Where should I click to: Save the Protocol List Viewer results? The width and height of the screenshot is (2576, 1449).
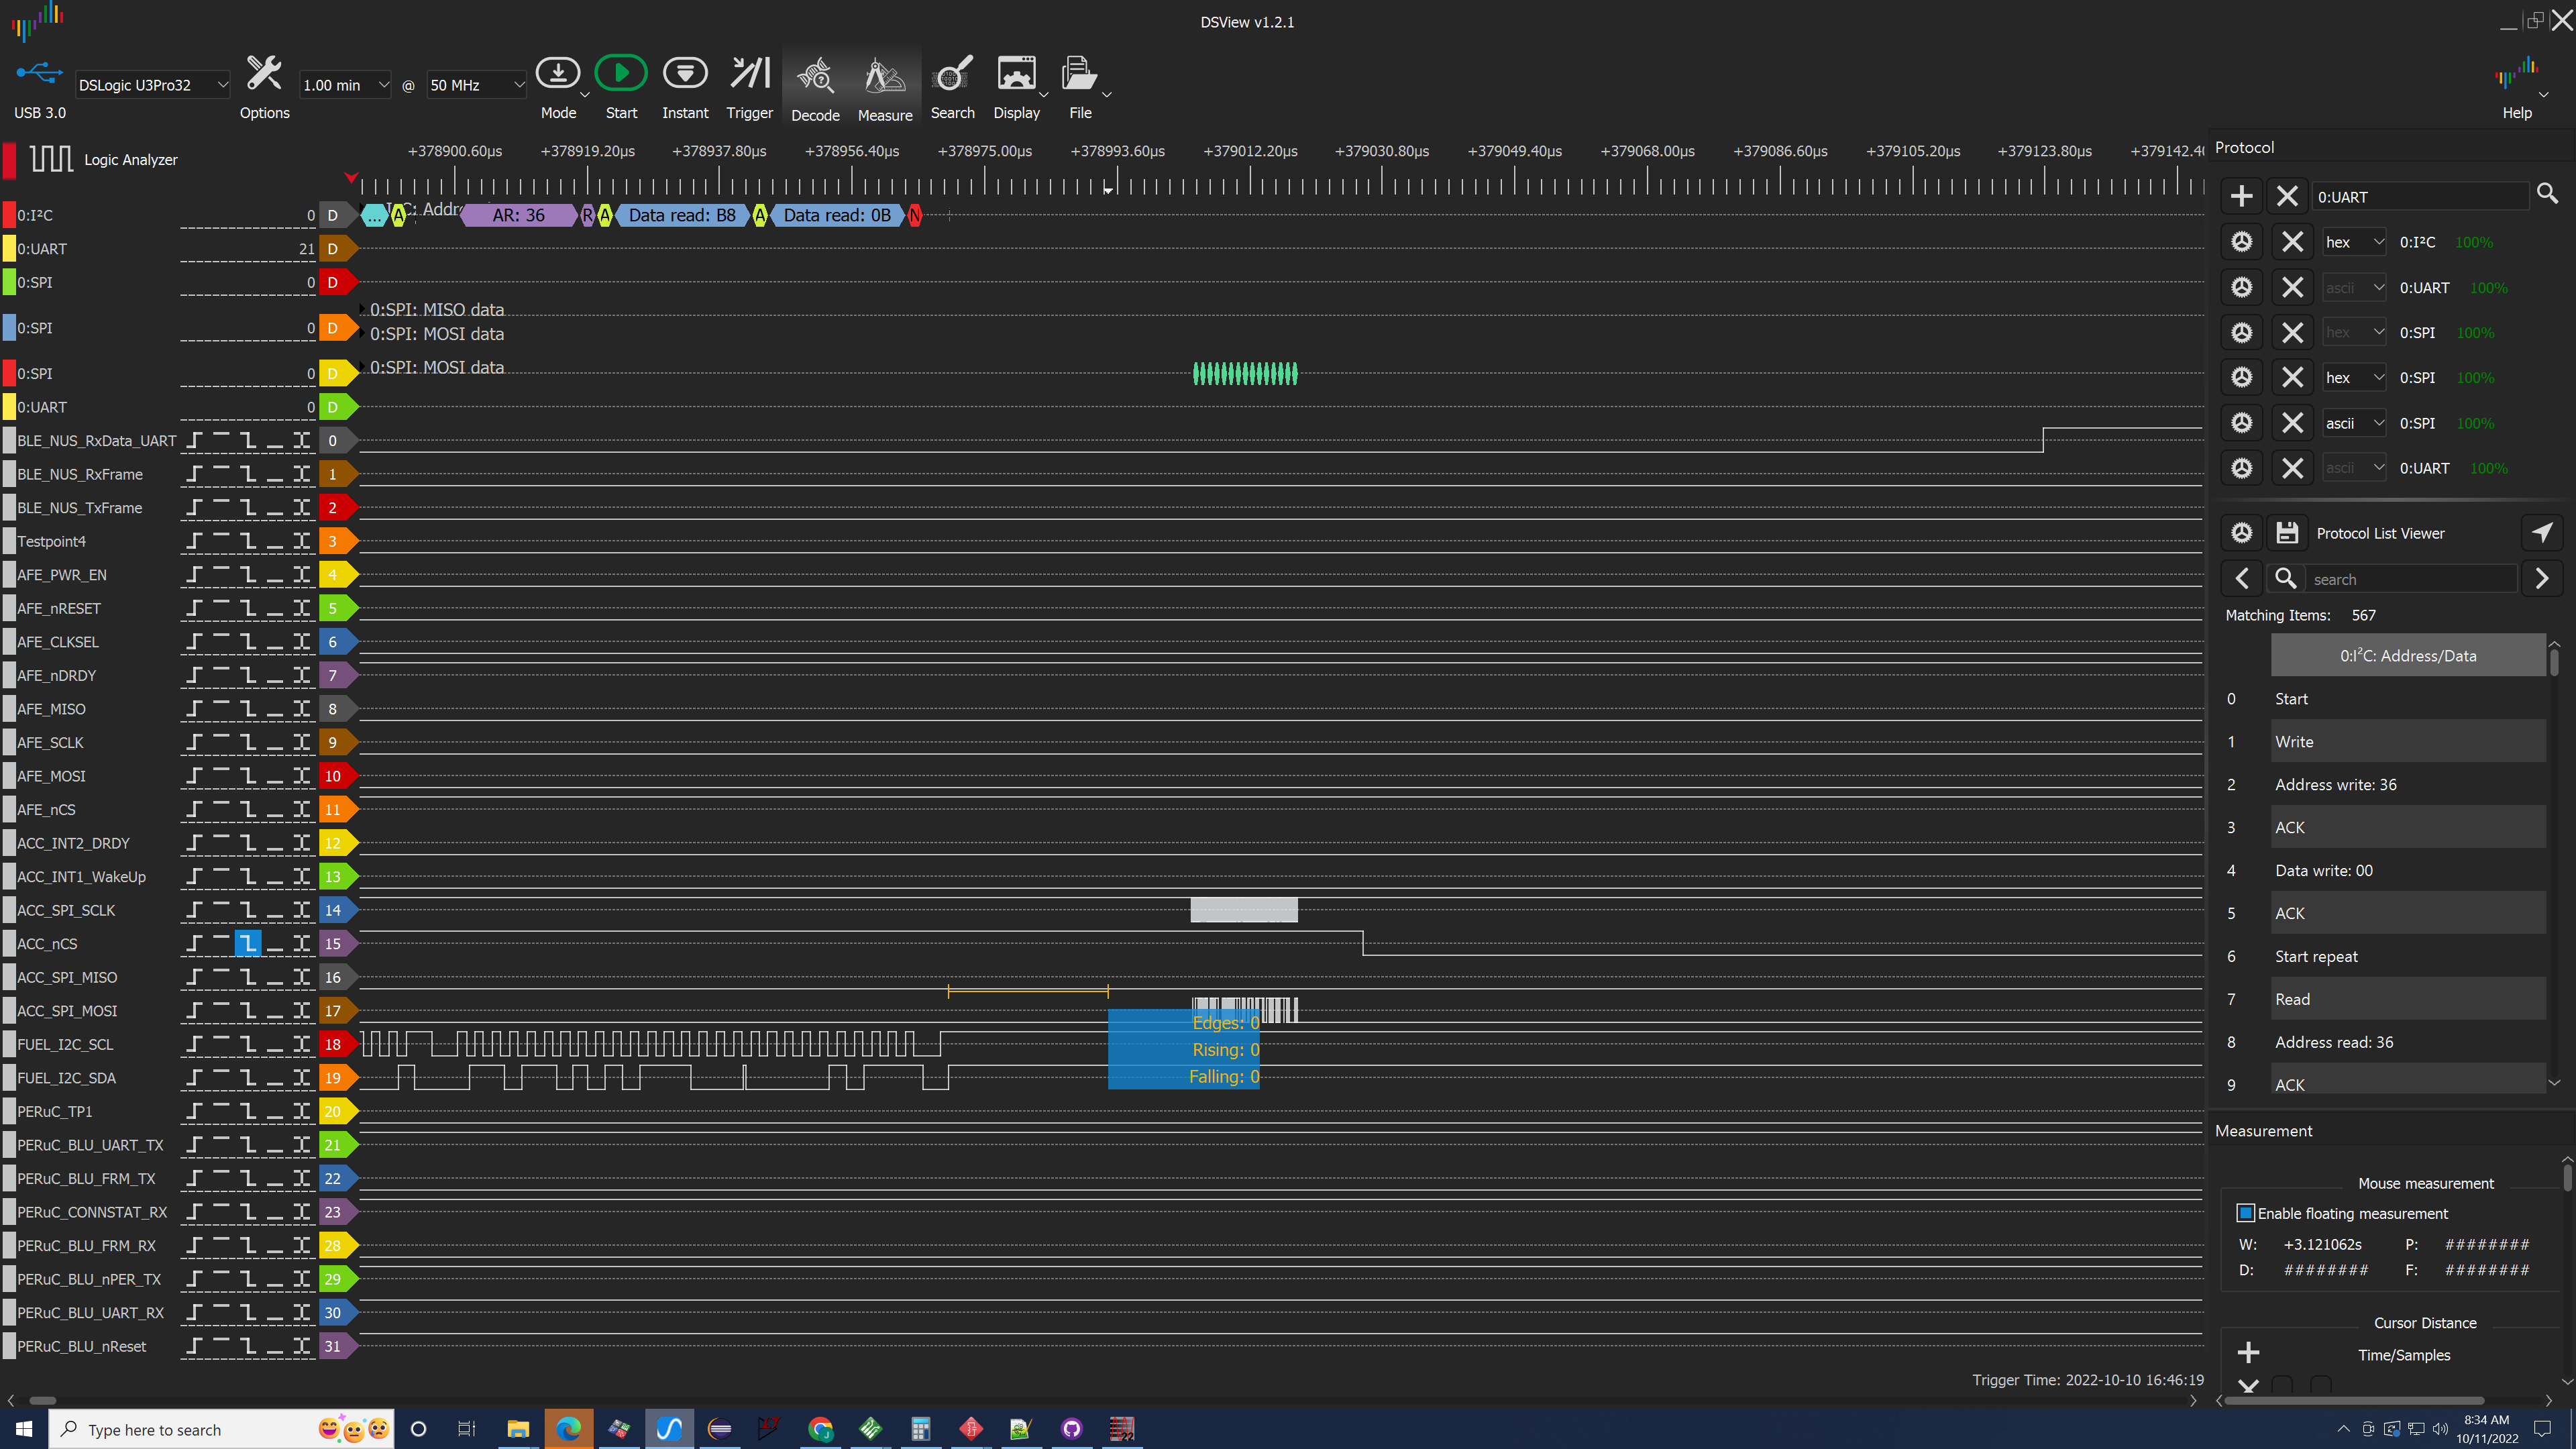[2287, 532]
